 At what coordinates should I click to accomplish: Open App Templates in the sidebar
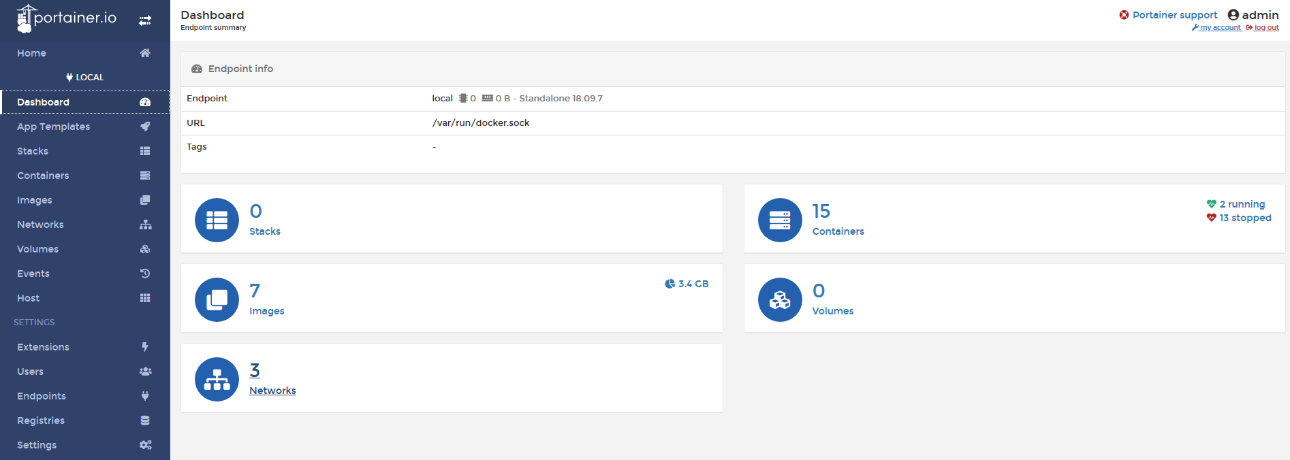pyautogui.click(x=85, y=127)
